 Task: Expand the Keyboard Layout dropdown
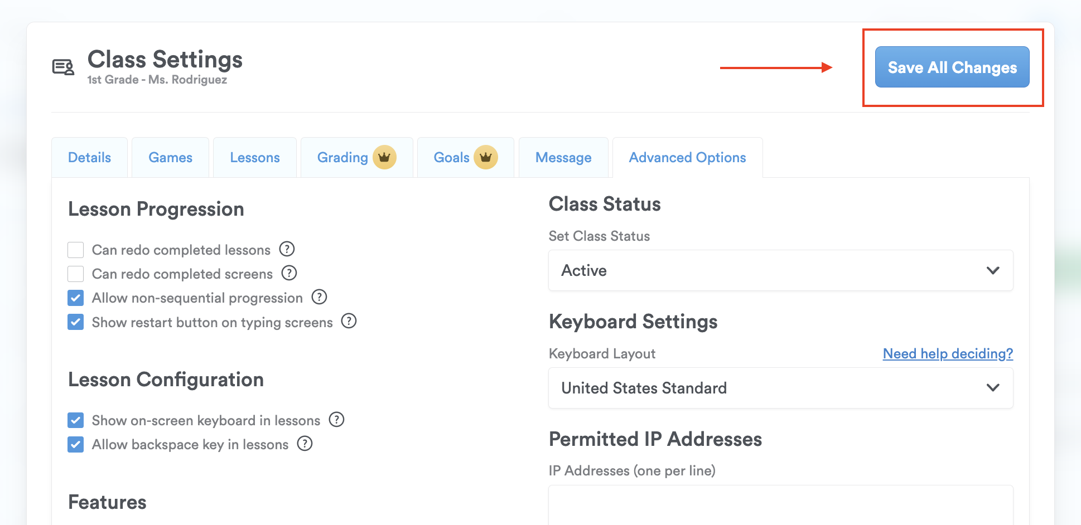(780, 388)
